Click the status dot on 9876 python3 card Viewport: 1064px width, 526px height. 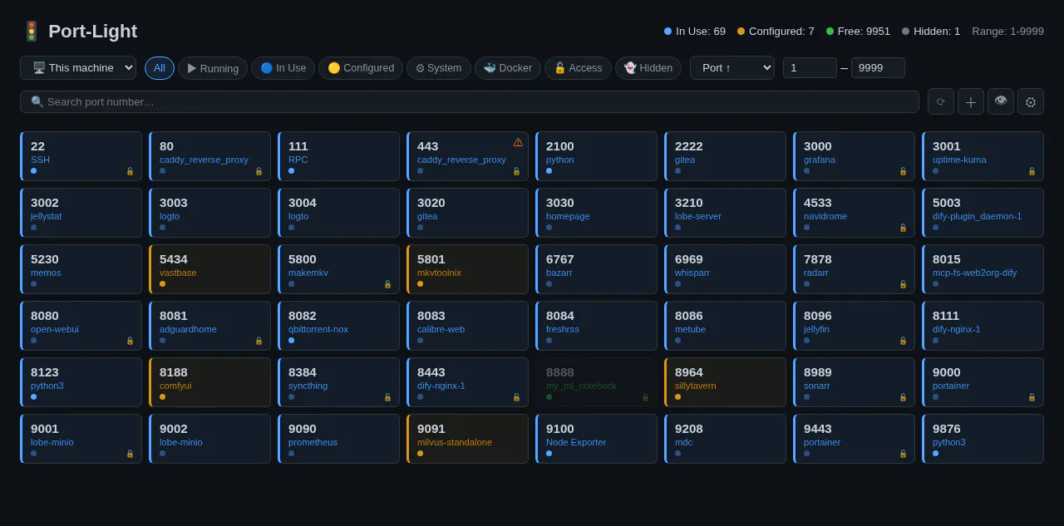[935, 454]
